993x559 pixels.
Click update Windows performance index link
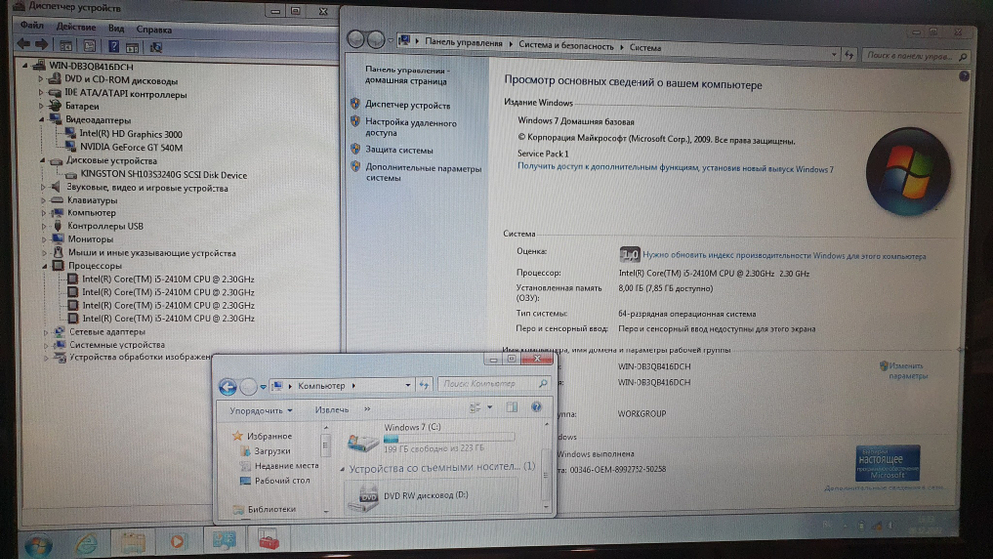point(784,256)
